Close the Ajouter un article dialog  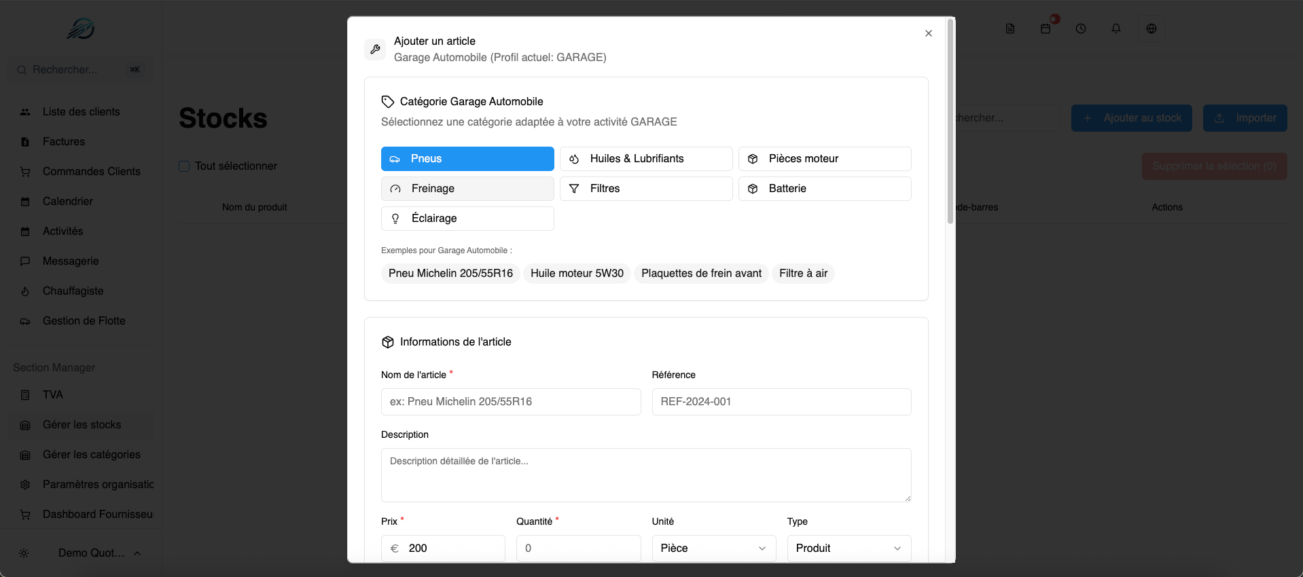click(x=929, y=33)
